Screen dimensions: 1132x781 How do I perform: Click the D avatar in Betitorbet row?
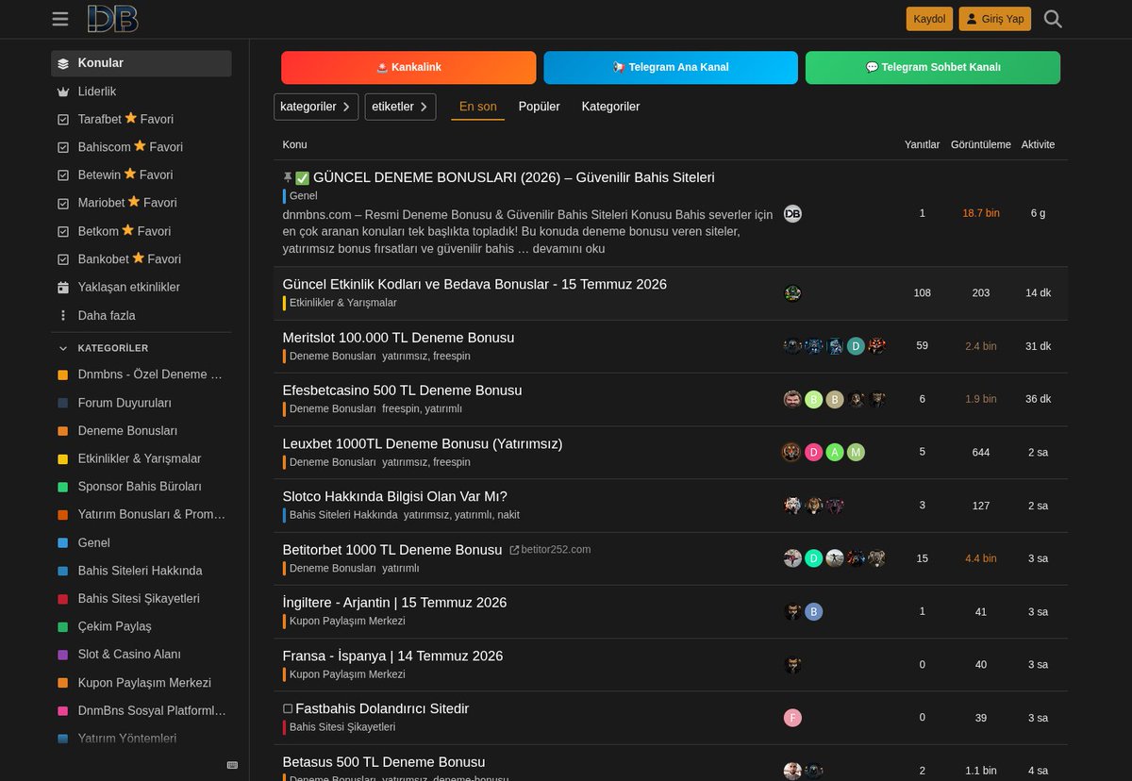[x=814, y=558]
